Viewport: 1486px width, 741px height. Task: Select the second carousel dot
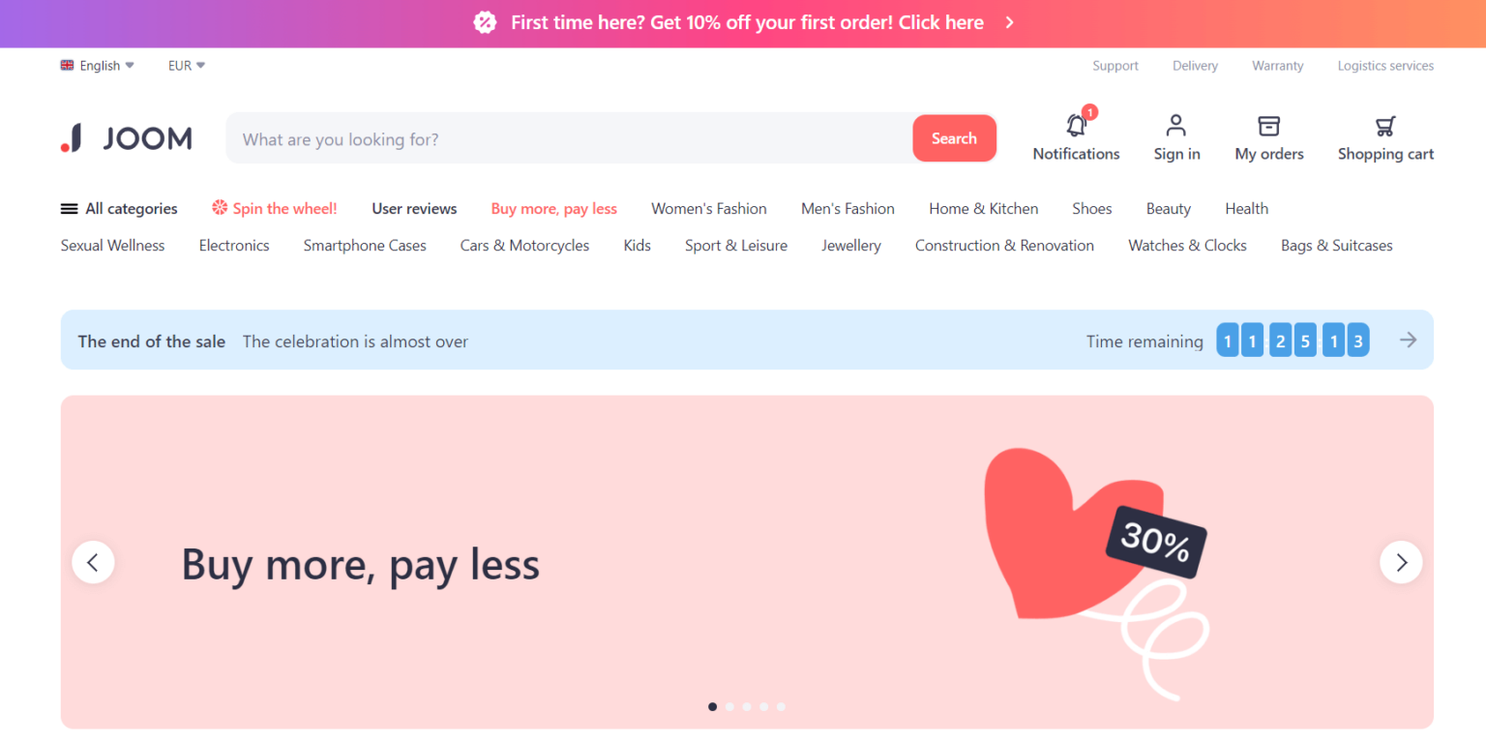(729, 706)
